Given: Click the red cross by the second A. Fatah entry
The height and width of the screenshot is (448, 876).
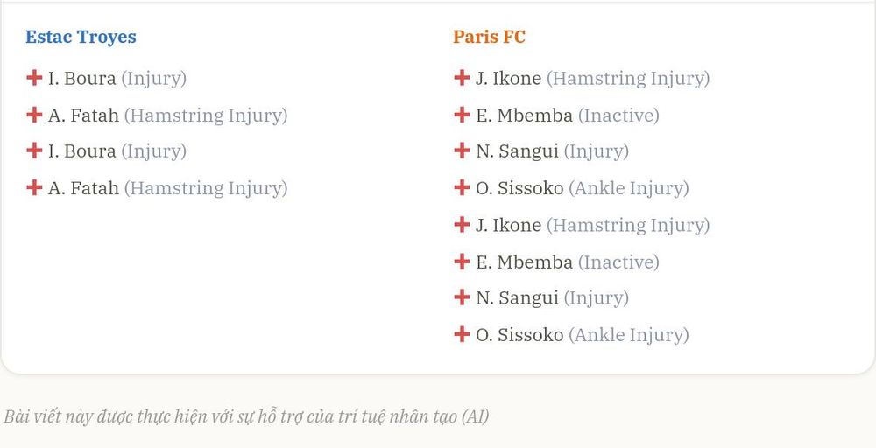Looking at the screenshot, I should coord(34,187).
